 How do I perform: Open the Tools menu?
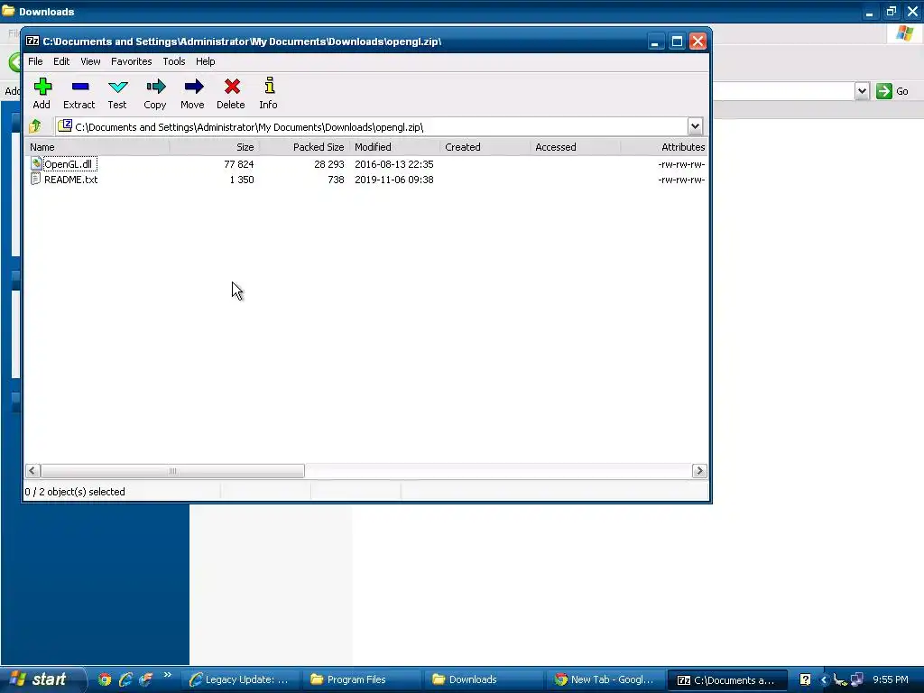click(174, 61)
